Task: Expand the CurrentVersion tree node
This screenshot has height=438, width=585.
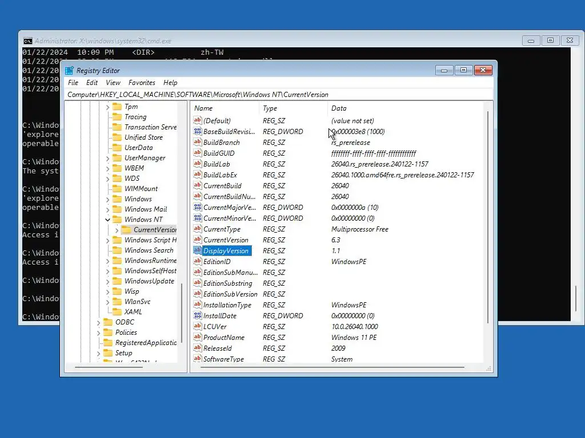Action: [x=117, y=230]
